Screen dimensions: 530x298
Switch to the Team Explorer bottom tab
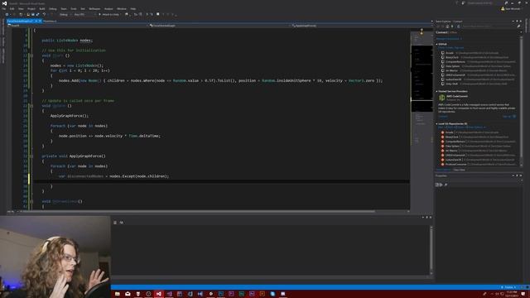(443, 170)
